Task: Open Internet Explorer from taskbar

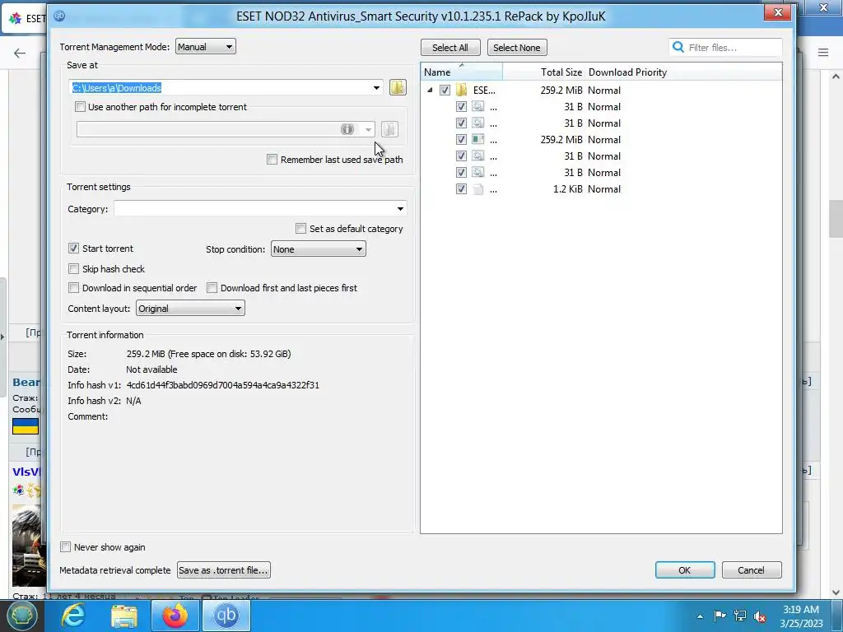Action: pos(73,616)
